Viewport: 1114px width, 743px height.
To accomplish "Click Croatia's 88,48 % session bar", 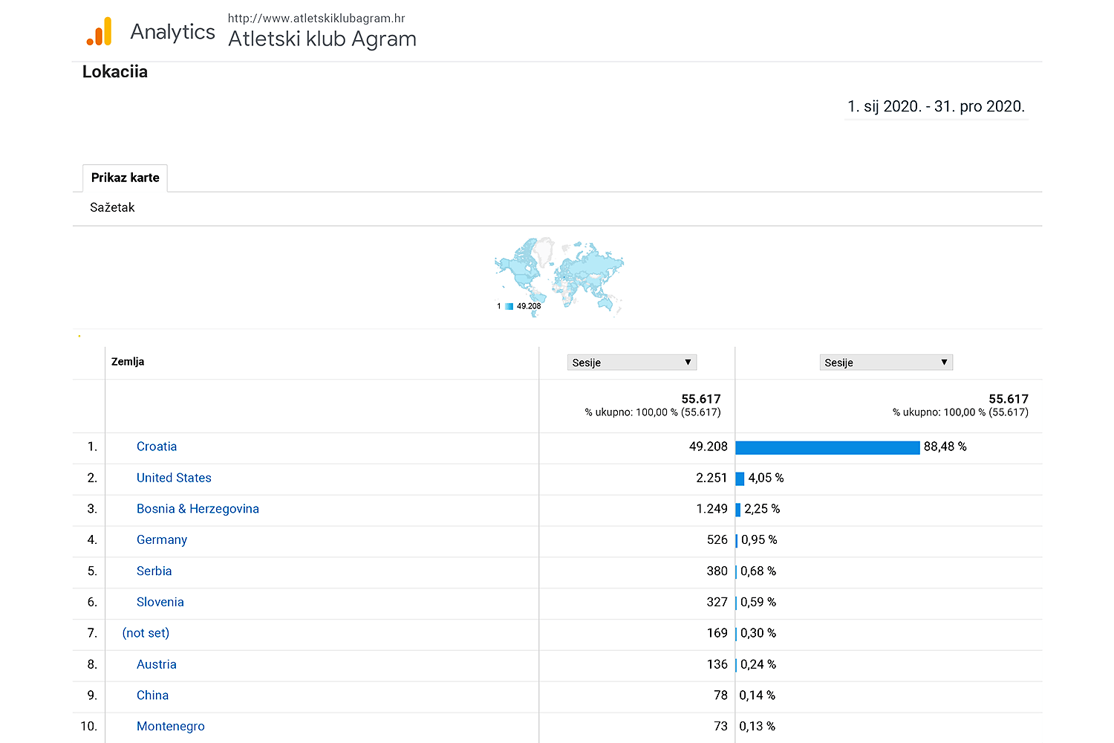I will pyautogui.click(x=827, y=447).
